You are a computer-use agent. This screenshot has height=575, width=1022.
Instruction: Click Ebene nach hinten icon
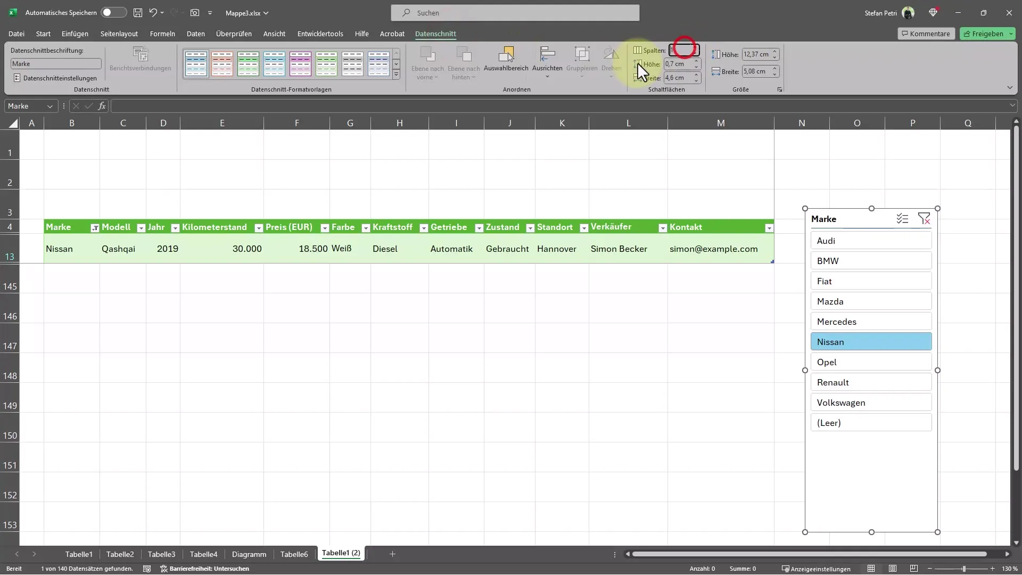point(464,54)
